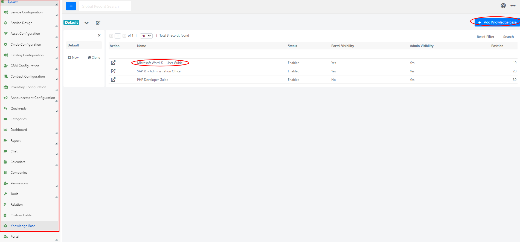
Task: Open the view selector chevron dropdown
Action: (86, 23)
